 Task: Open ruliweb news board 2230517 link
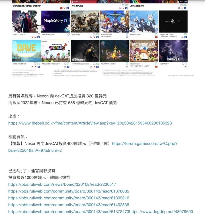(x=62, y=184)
